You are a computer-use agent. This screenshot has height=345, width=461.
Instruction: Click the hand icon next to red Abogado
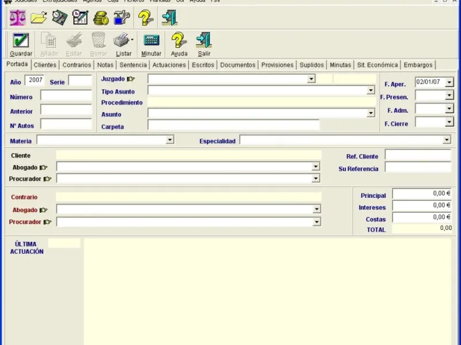[x=44, y=210]
